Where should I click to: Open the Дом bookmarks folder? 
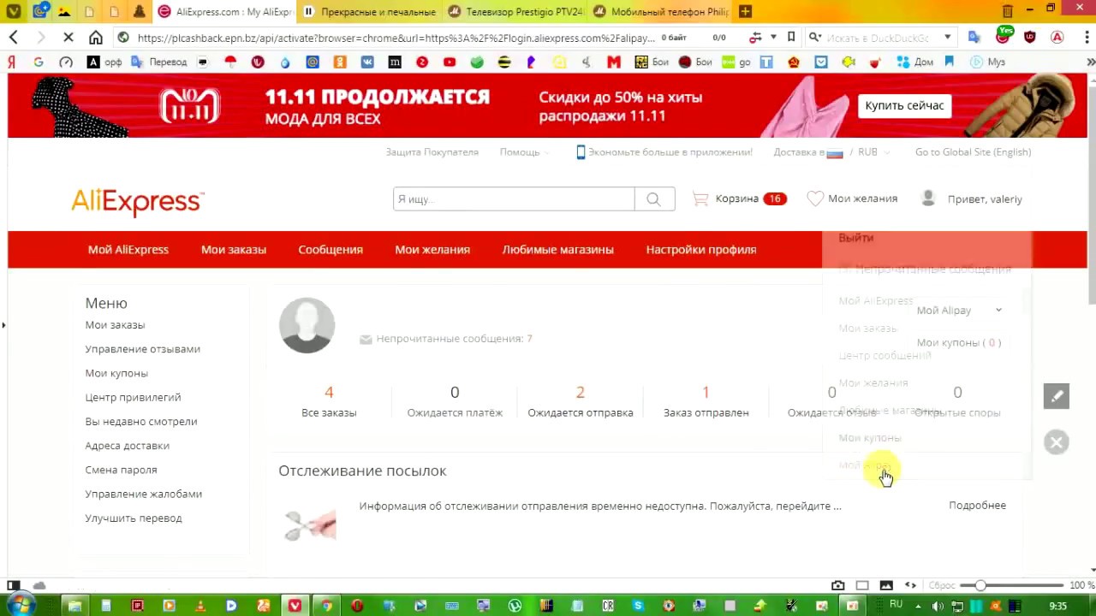click(915, 62)
